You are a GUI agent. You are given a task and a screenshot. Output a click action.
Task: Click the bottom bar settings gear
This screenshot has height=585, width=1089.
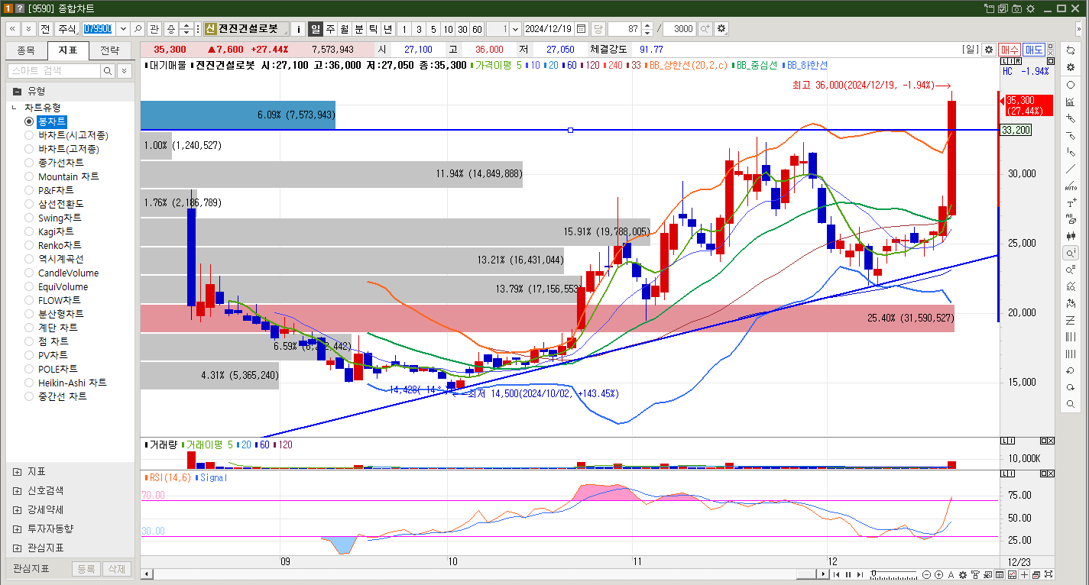pos(964,575)
